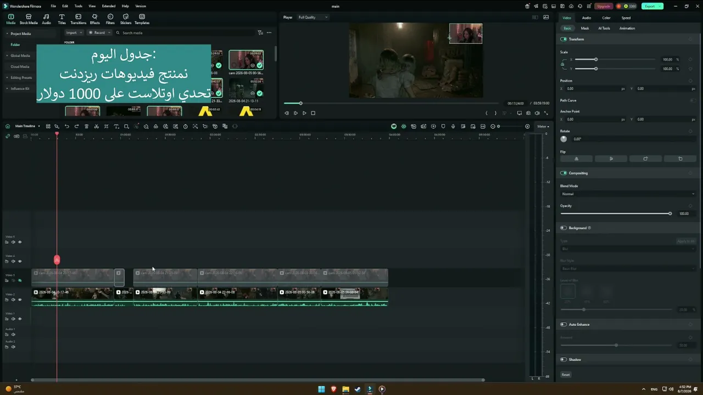Switch to the Audio properties tab
This screenshot has height=395, width=703.
click(x=587, y=18)
